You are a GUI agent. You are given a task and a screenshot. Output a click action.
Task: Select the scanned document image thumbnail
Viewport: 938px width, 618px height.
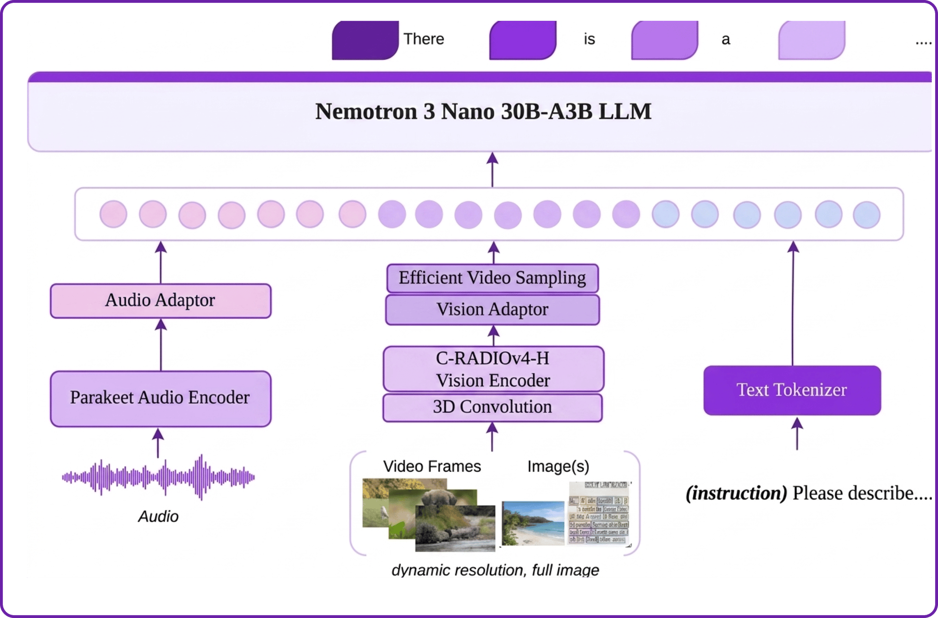click(599, 514)
